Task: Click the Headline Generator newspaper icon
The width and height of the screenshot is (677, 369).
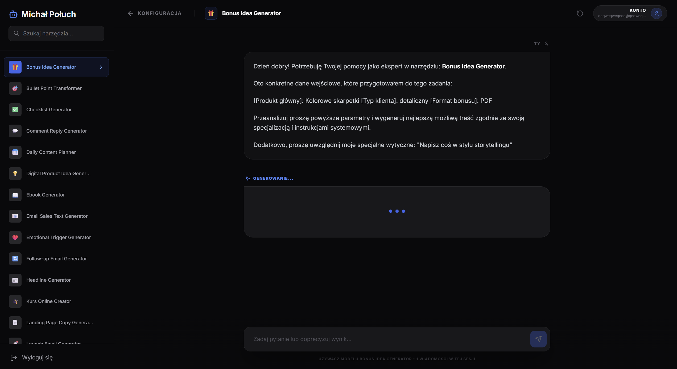Action: point(15,280)
